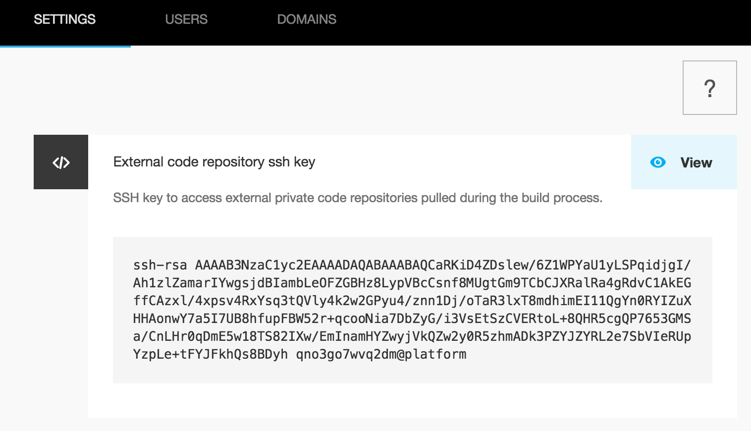Click the code brackets icon
Screen dimensions: 751x431
click(x=61, y=162)
